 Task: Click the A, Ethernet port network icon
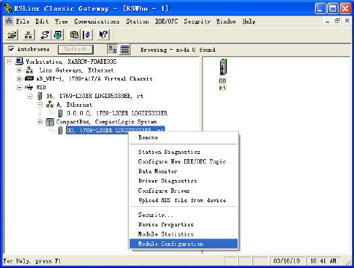tap(50, 104)
